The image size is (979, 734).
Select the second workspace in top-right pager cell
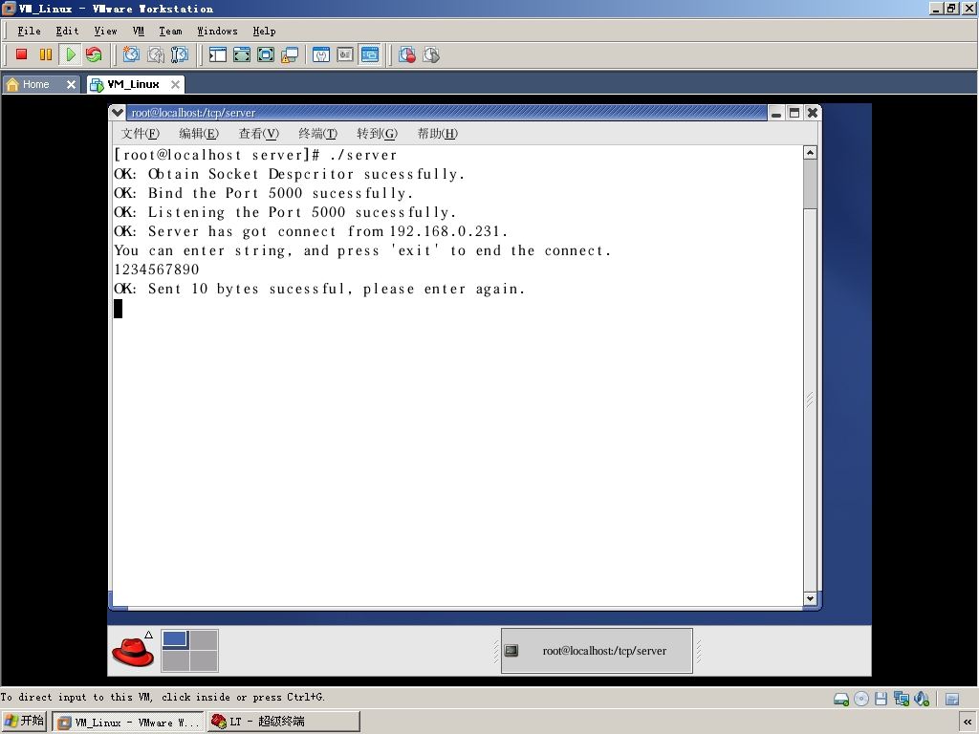click(204, 639)
